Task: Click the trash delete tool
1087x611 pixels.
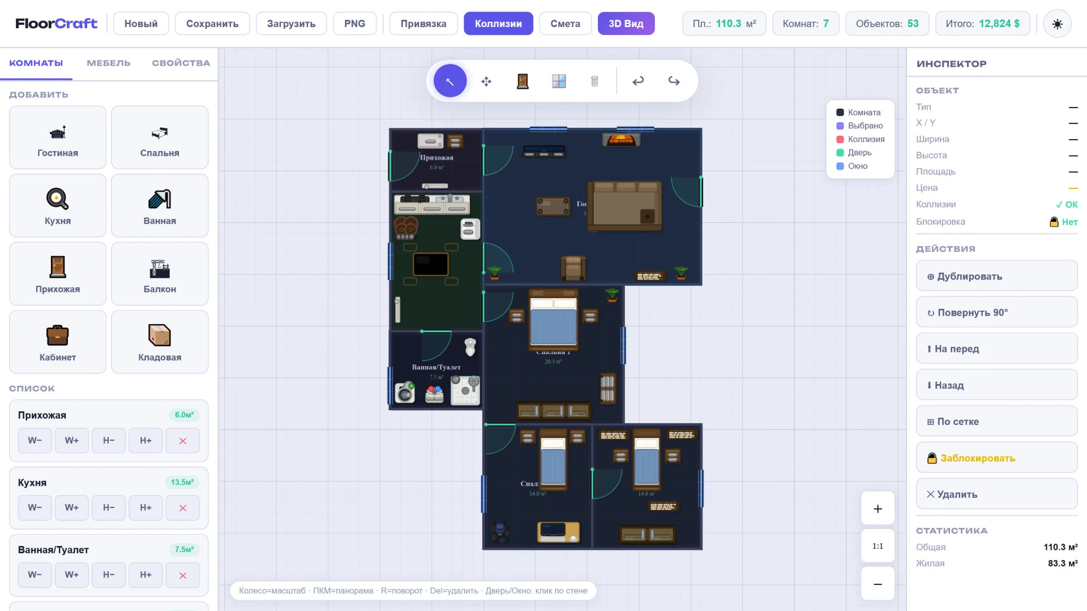Action: tap(594, 81)
